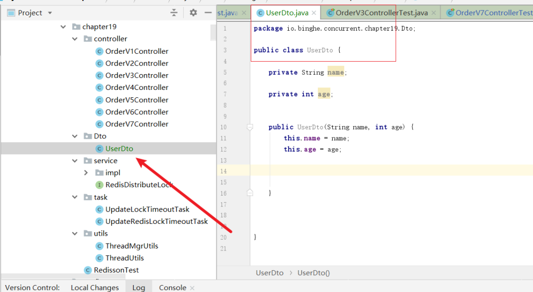Hide the Project panel with minus icon
The width and height of the screenshot is (533, 292).
click(x=208, y=13)
